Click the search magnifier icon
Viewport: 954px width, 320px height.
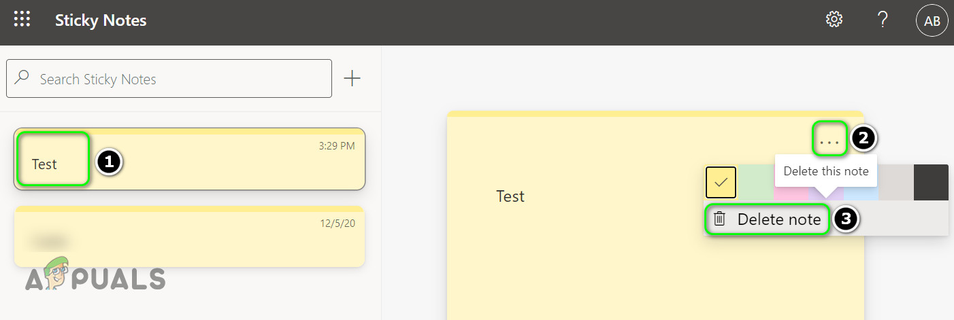[x=22, y=78]
